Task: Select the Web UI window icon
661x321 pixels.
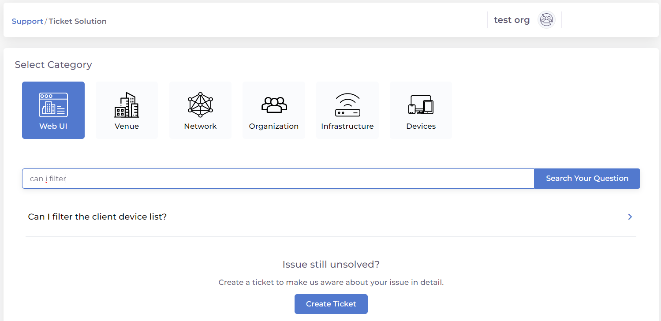Action: (x=53, y=105)
